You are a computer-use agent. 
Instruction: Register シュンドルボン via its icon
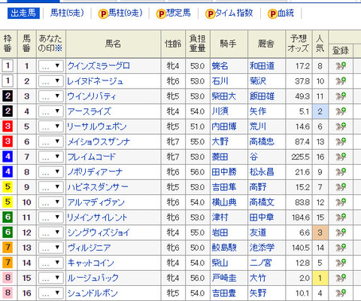pyautogui.click(x=341, y=293)
